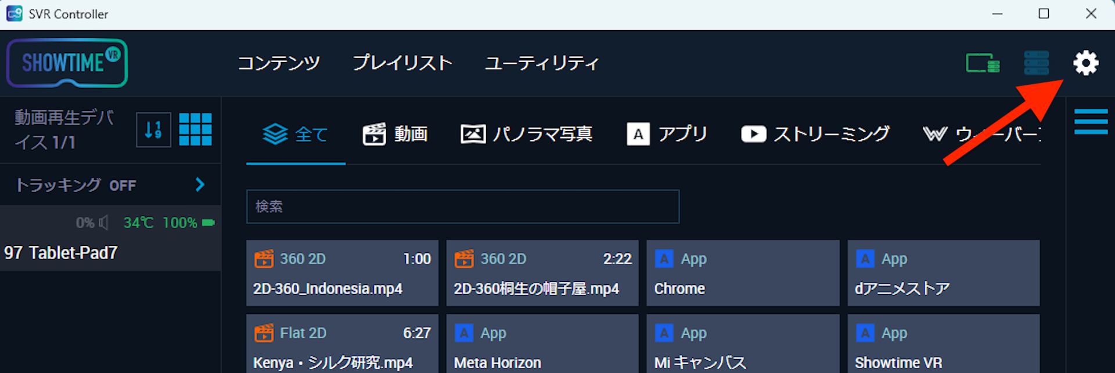Viewport: 1115px width, 373px height.
Task: Select the 97 Tablet-Pad7 device row
Action: [x=110, y=238]
